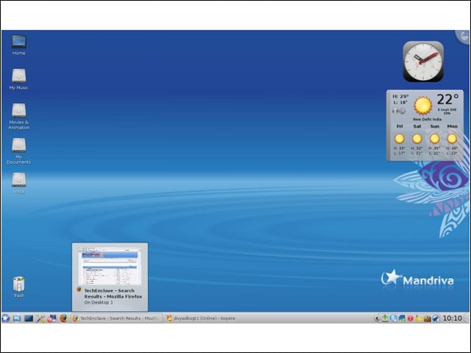Screen dimensions: 471x353
Task: Click the weather widget info globe button
Action: [401, 111]
